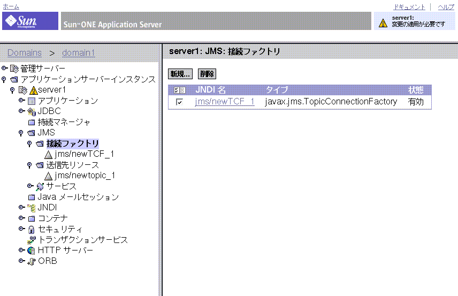The image size is (458, 296).
Task: Select server1 in the tree
Action: (x=52, y=90)
